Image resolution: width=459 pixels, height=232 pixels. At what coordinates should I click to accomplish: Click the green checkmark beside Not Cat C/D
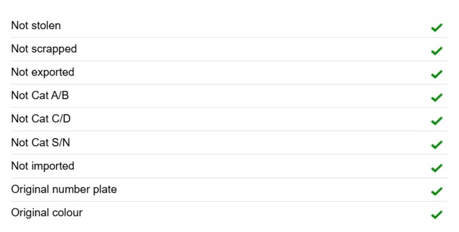pos(436,121)
